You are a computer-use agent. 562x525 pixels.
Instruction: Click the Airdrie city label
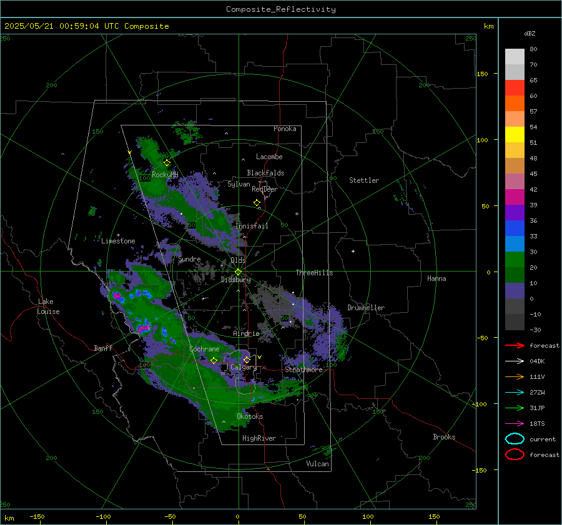(x=246, y=333)
